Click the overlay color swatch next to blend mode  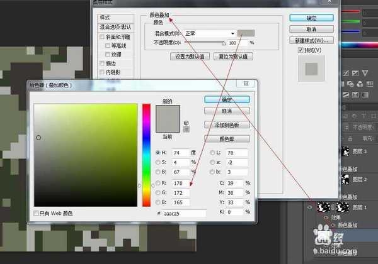tap(246, 33)
